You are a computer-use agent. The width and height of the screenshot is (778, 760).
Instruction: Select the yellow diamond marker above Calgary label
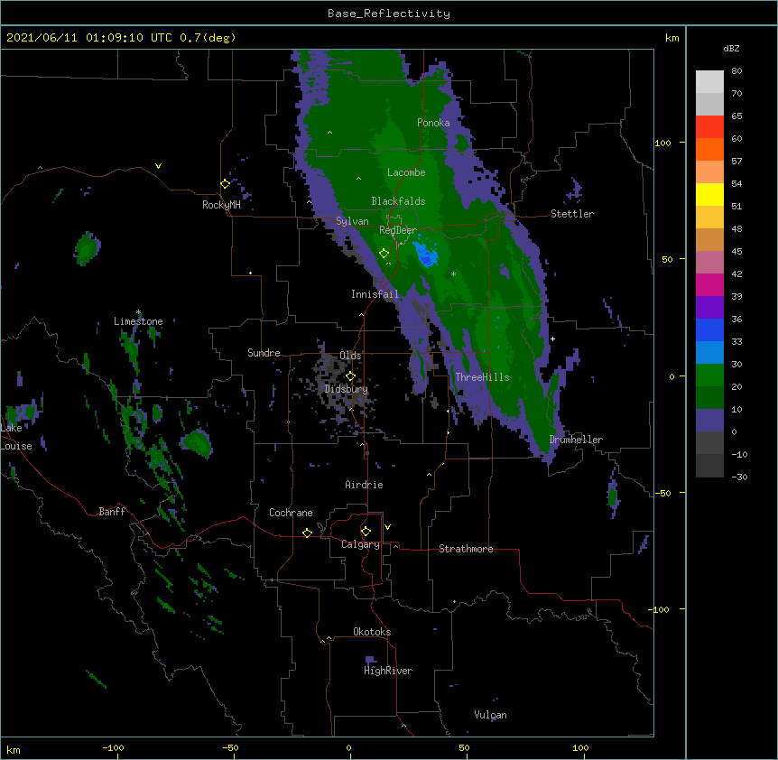(366, 532)
